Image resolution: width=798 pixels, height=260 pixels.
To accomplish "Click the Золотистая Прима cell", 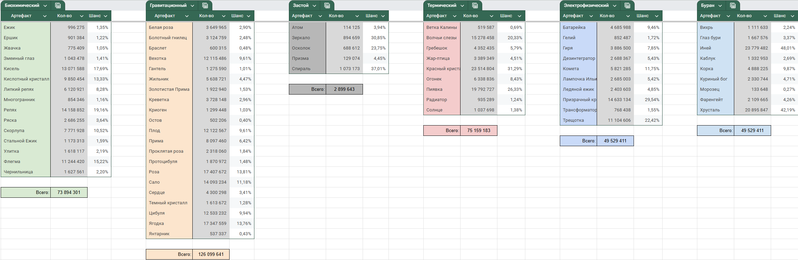I will [169, 89].
